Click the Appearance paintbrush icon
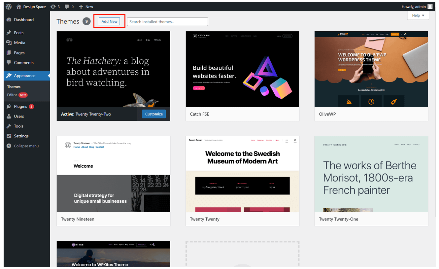The width and height of the screenshot is (439, 269). [9, 76]
